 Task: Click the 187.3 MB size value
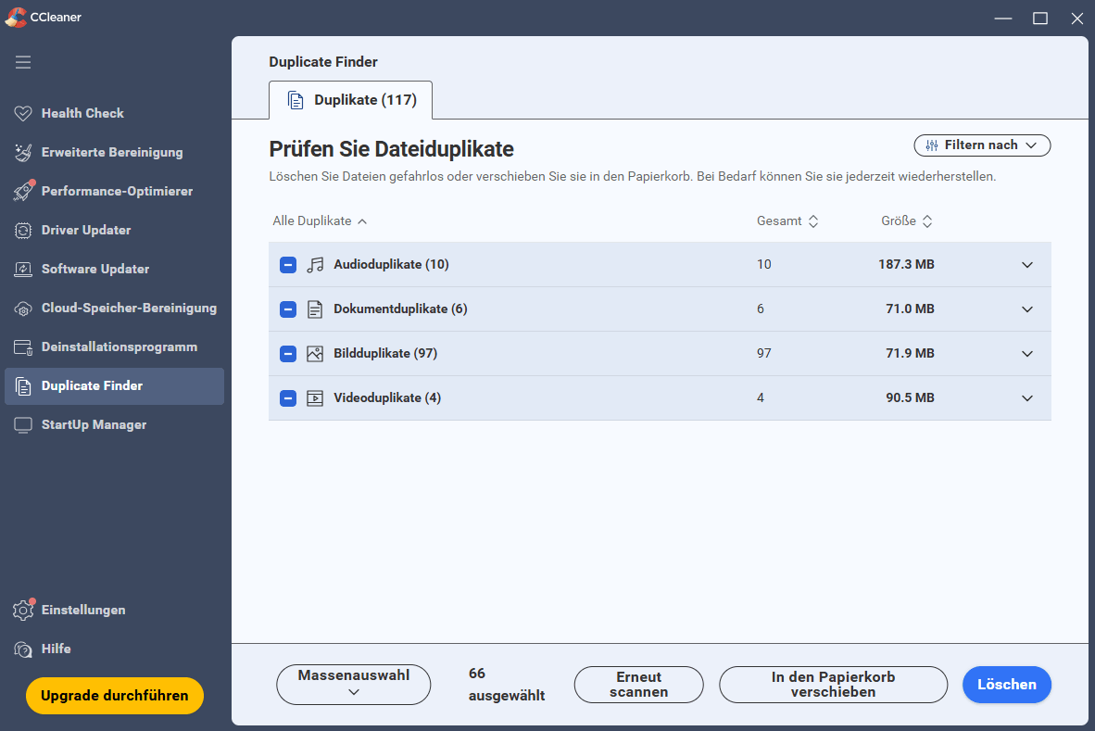[906, 265]
